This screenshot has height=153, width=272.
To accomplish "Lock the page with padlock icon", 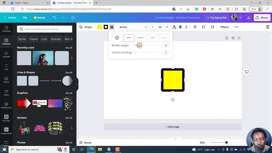I will [x=227, y=38].
